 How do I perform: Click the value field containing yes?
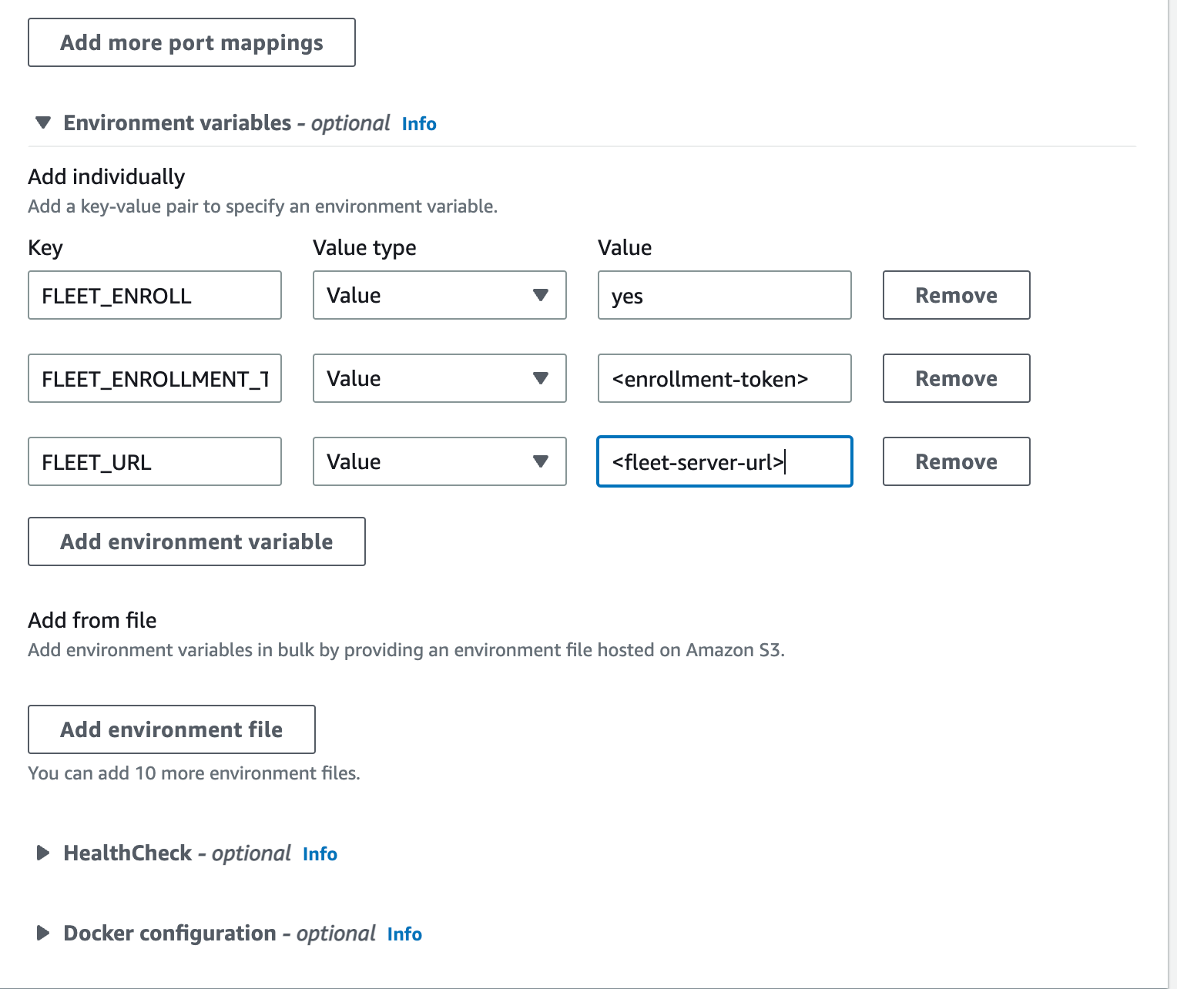[x=724, y=295]
